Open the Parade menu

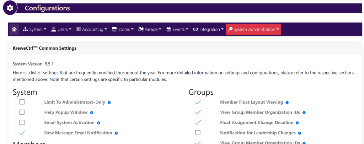(x=150, y=29)
